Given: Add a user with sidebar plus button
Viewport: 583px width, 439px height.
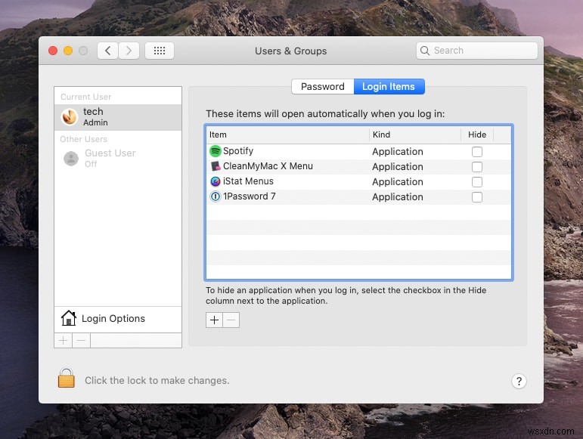Looking at the screenshot, I should pyautogui.click(x=64, y=340).
